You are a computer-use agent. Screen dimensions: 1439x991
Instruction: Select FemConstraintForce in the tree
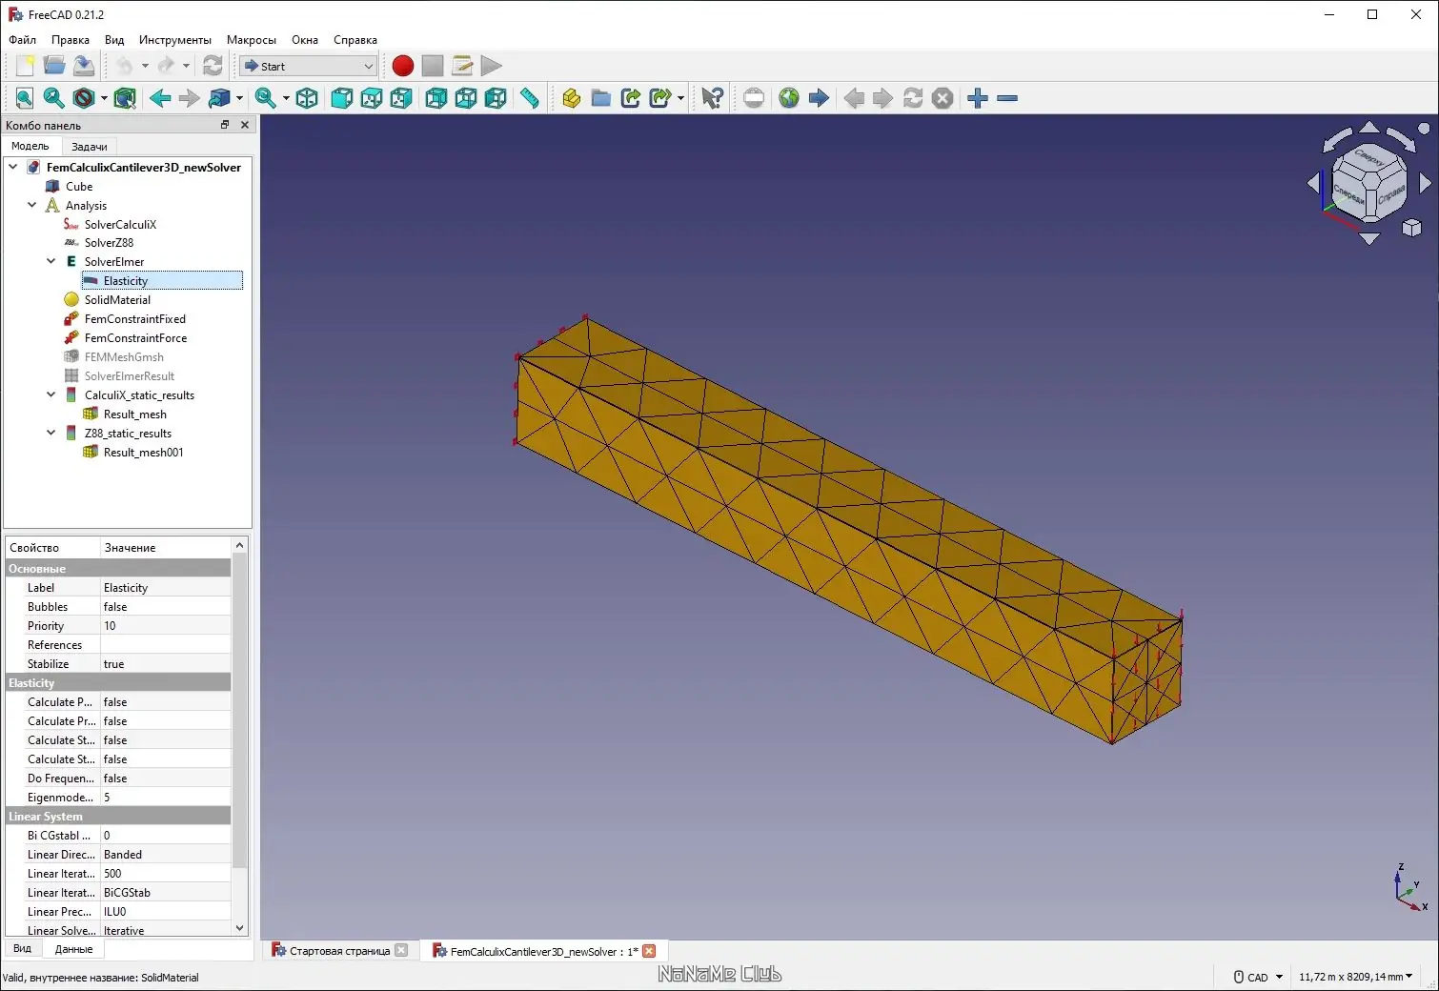click(x=135, y=337)
